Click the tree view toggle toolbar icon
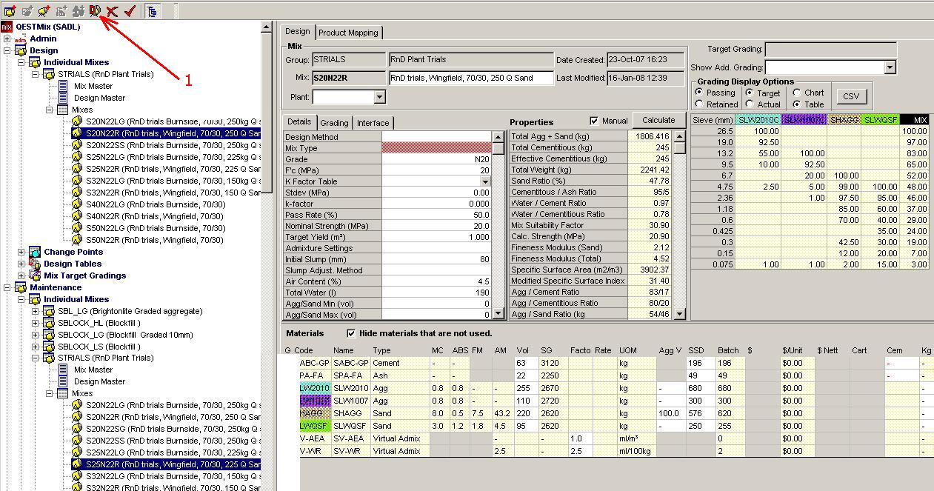The image size is (934, 491). coord(151,11)
